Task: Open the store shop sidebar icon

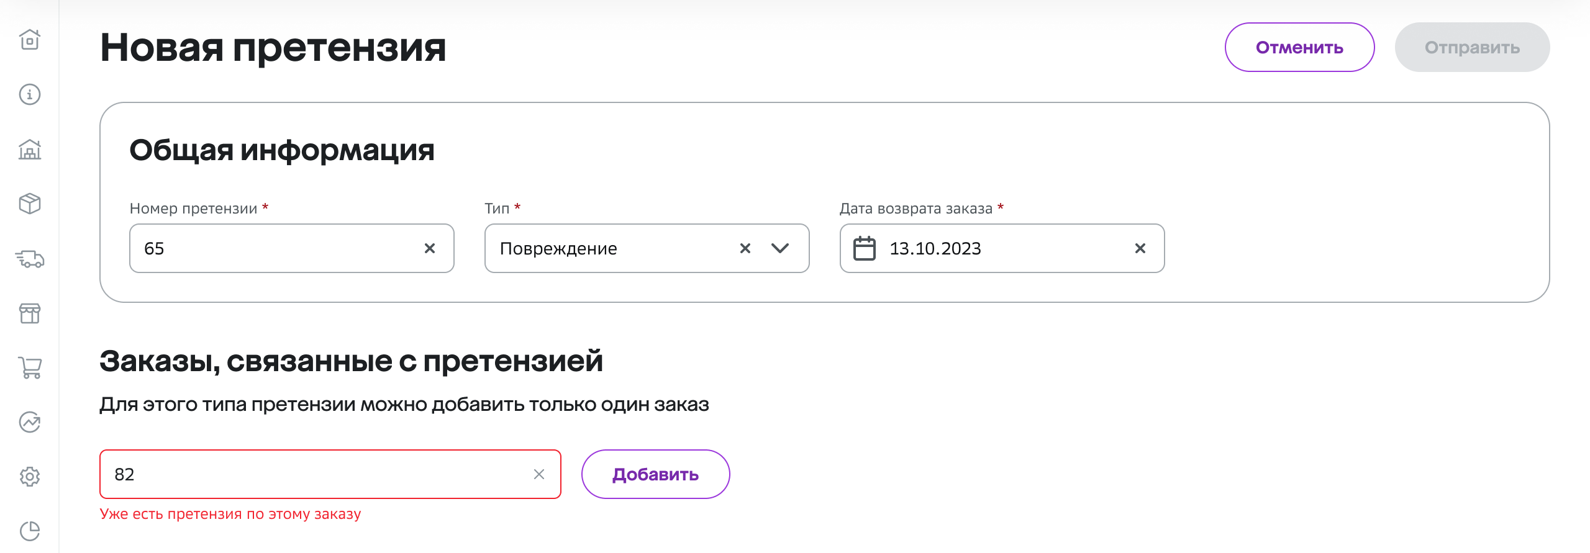Action: 30,313
